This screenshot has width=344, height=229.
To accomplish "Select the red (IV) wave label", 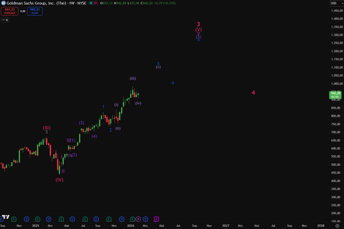I will pos(59,180).
